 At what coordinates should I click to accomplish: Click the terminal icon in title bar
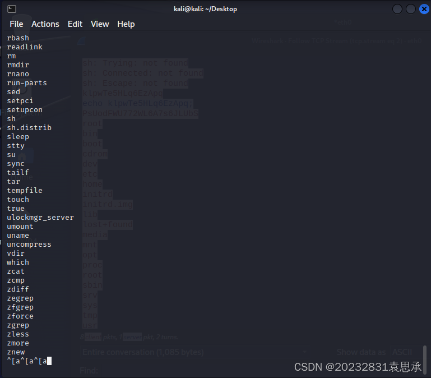click(12, 9)
